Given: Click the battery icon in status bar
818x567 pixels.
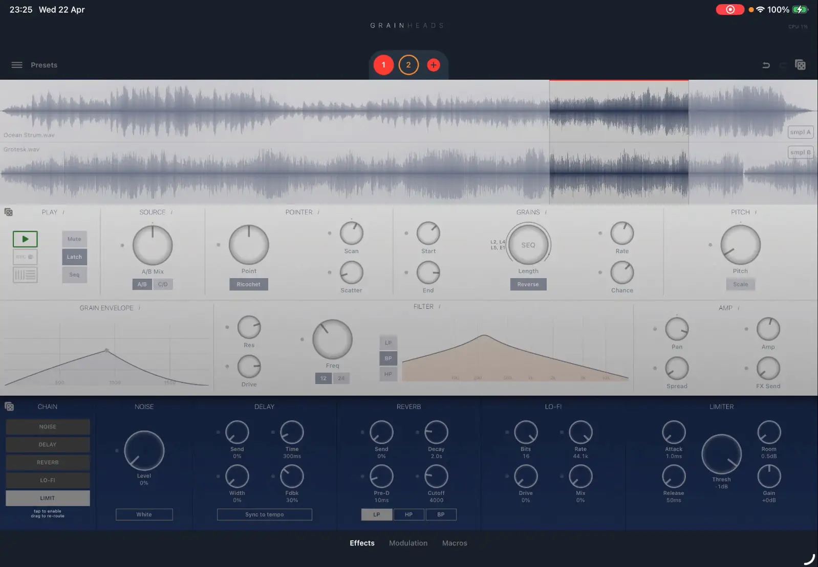Looking at the screenshot, I should pos(800,10).
